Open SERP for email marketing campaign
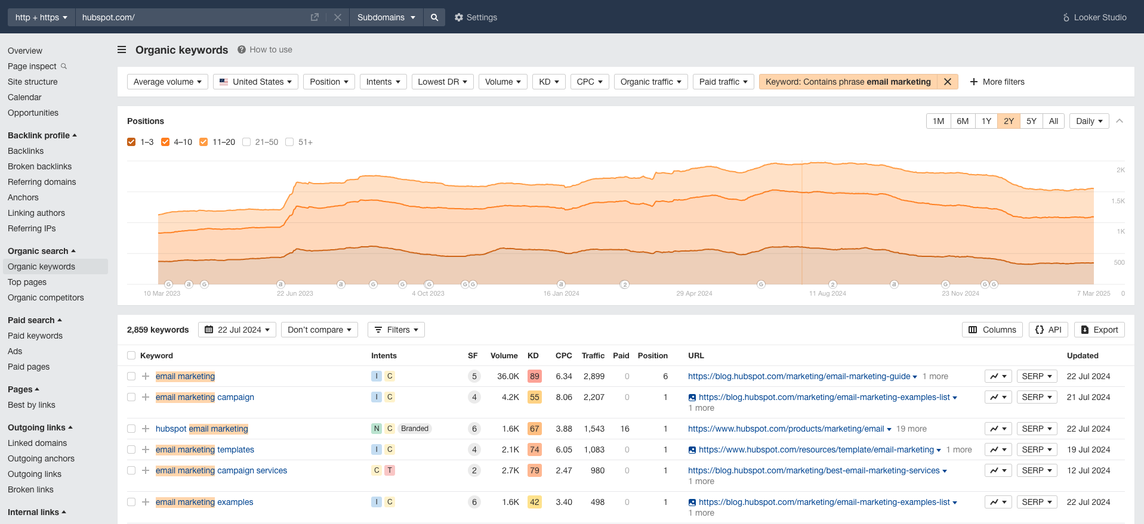1144x524 pixels. coord(1037,397)
